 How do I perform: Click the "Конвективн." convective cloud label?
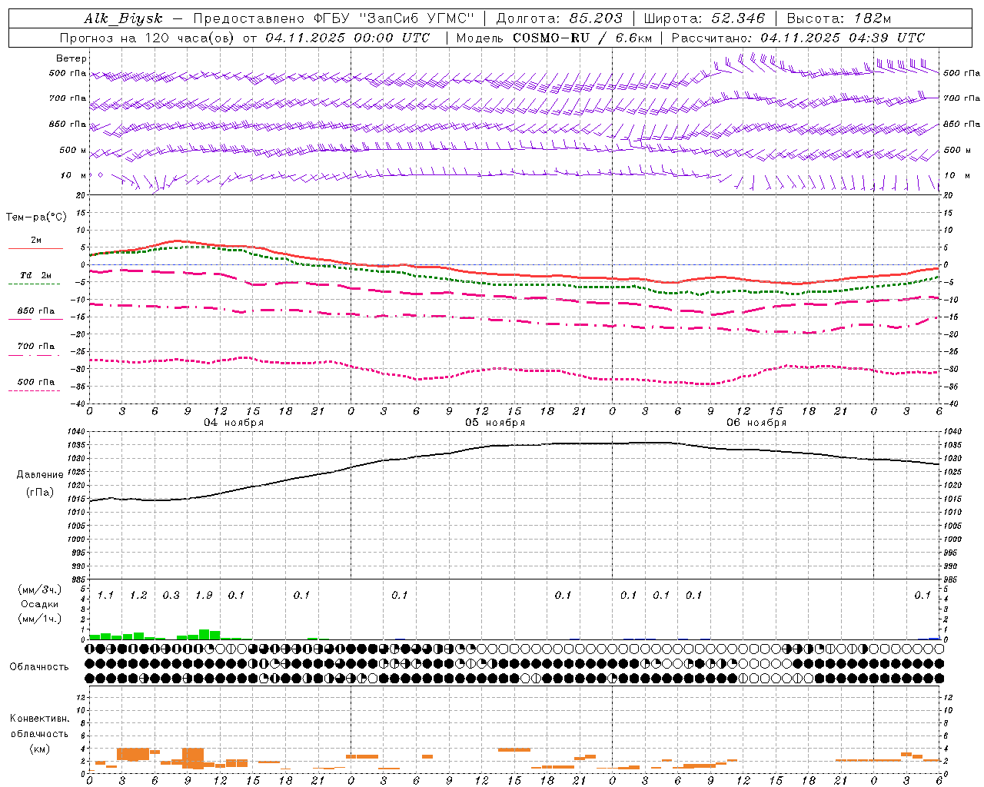(39, 719)
